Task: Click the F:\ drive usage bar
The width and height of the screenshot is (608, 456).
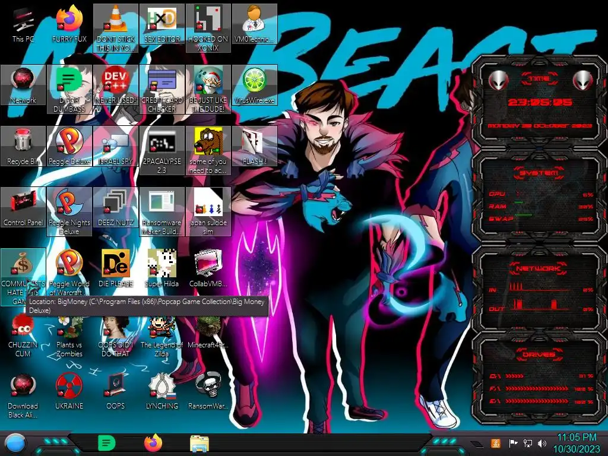Action: click(537, 388)
